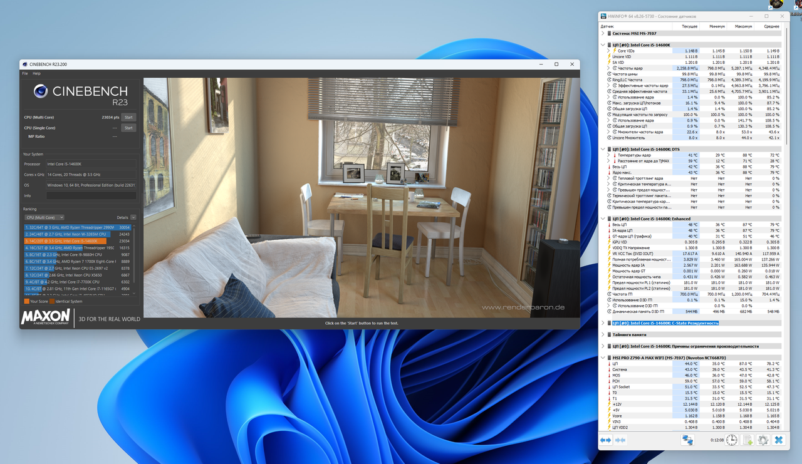Image resolution: width=802 pixels, height=464 pixels.
Task: Click the clock reset-timer icon in HWiNFO
Action: pyautogui.click(x=732, y=440)
